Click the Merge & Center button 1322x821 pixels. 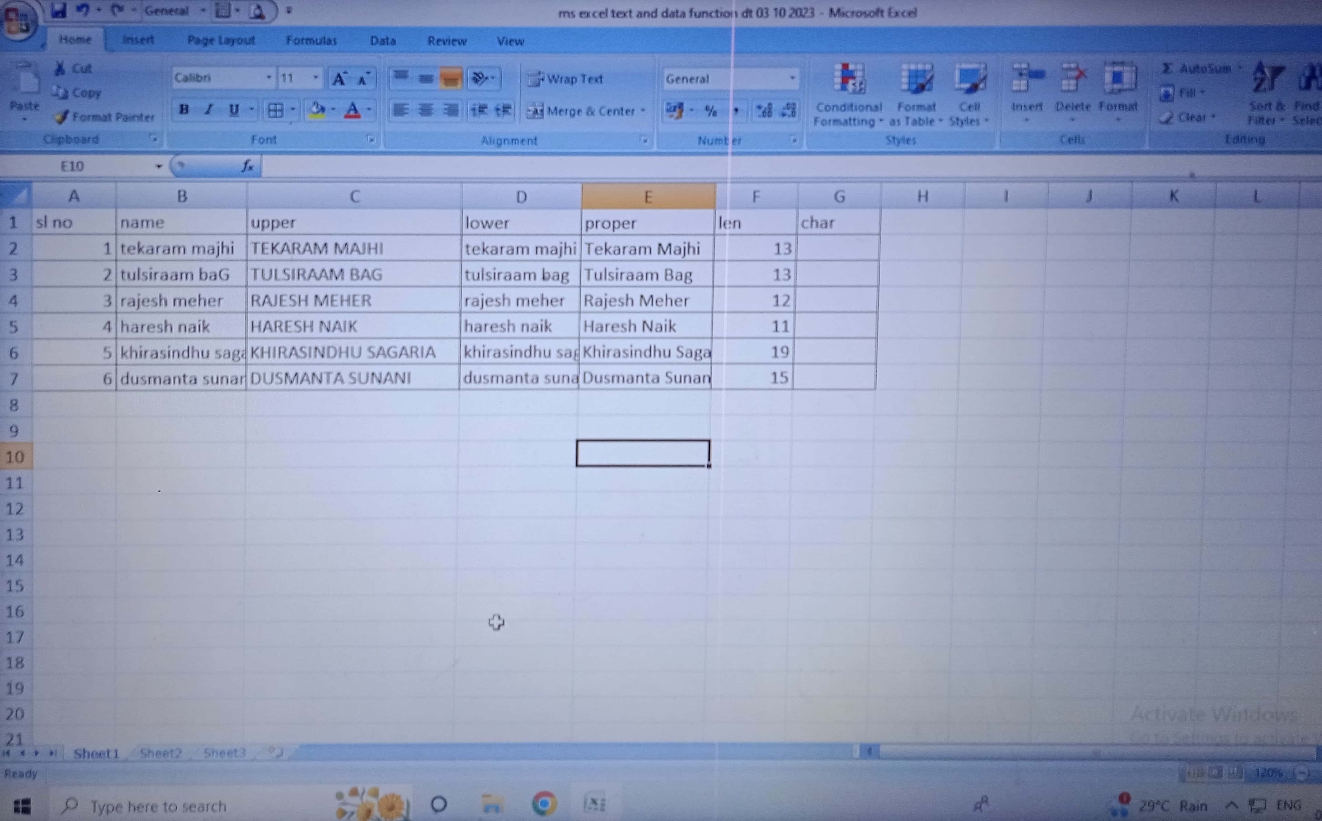(x=581, y=111)
